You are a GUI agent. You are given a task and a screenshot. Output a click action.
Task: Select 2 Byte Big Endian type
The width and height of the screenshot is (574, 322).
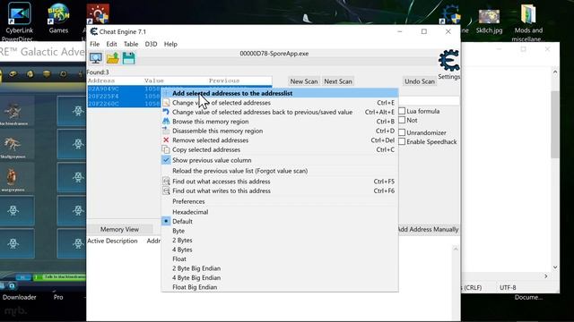(280, 268)
